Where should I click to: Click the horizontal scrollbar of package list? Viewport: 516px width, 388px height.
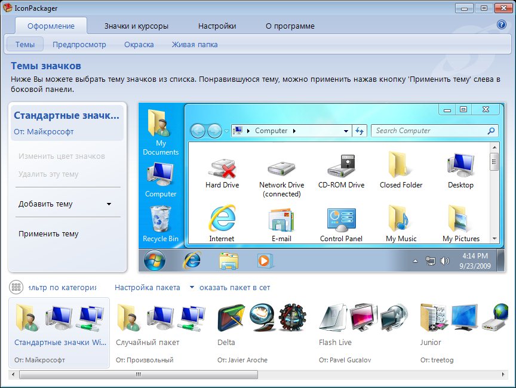(x=138, y=375)
